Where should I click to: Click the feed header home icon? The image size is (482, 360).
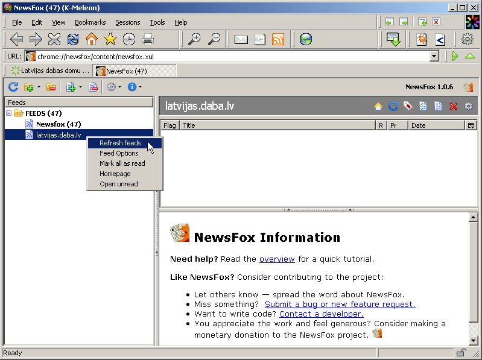(378, 106)
